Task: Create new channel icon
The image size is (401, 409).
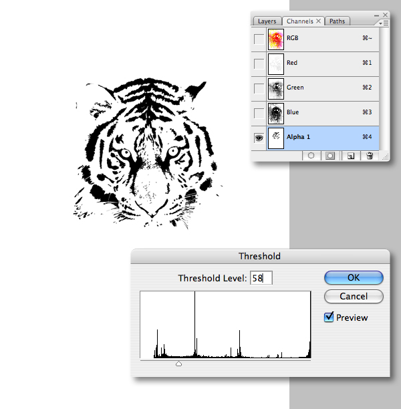Action: 351,156
